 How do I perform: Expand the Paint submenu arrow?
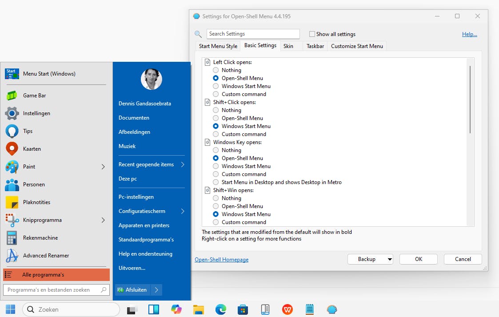click(103, 166)
